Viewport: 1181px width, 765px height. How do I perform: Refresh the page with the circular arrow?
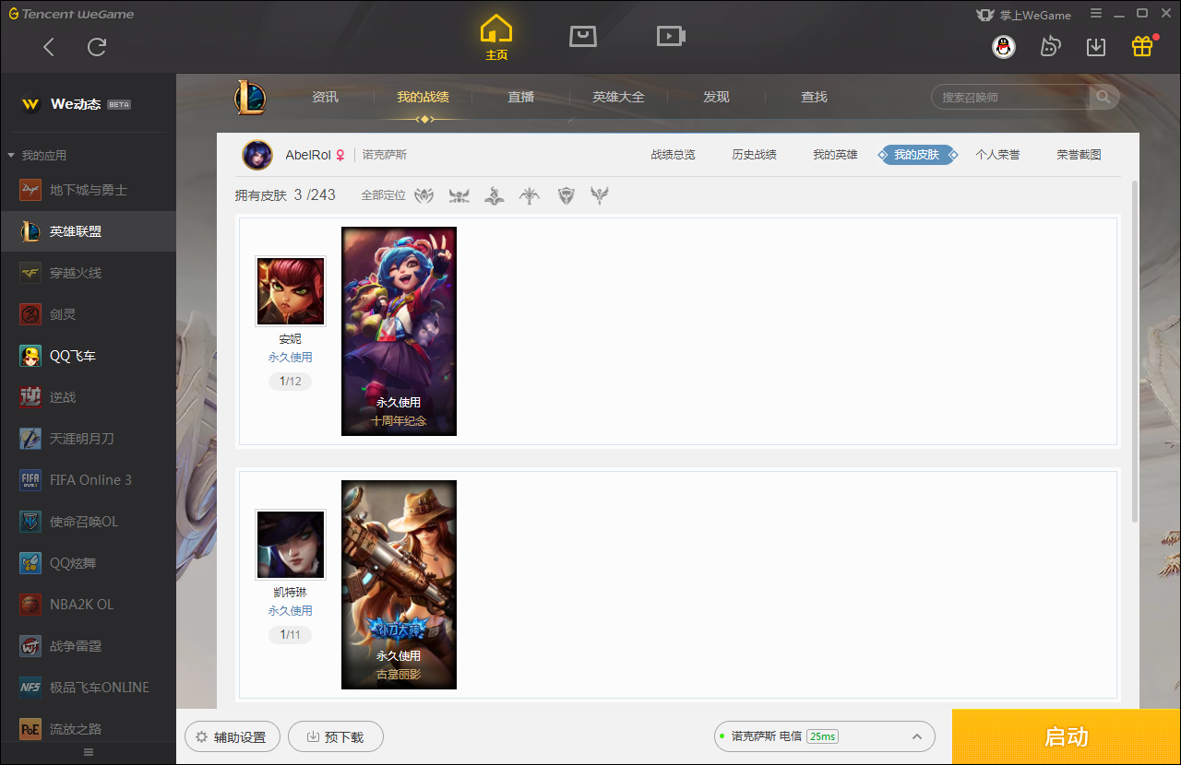tap(97, 47)
